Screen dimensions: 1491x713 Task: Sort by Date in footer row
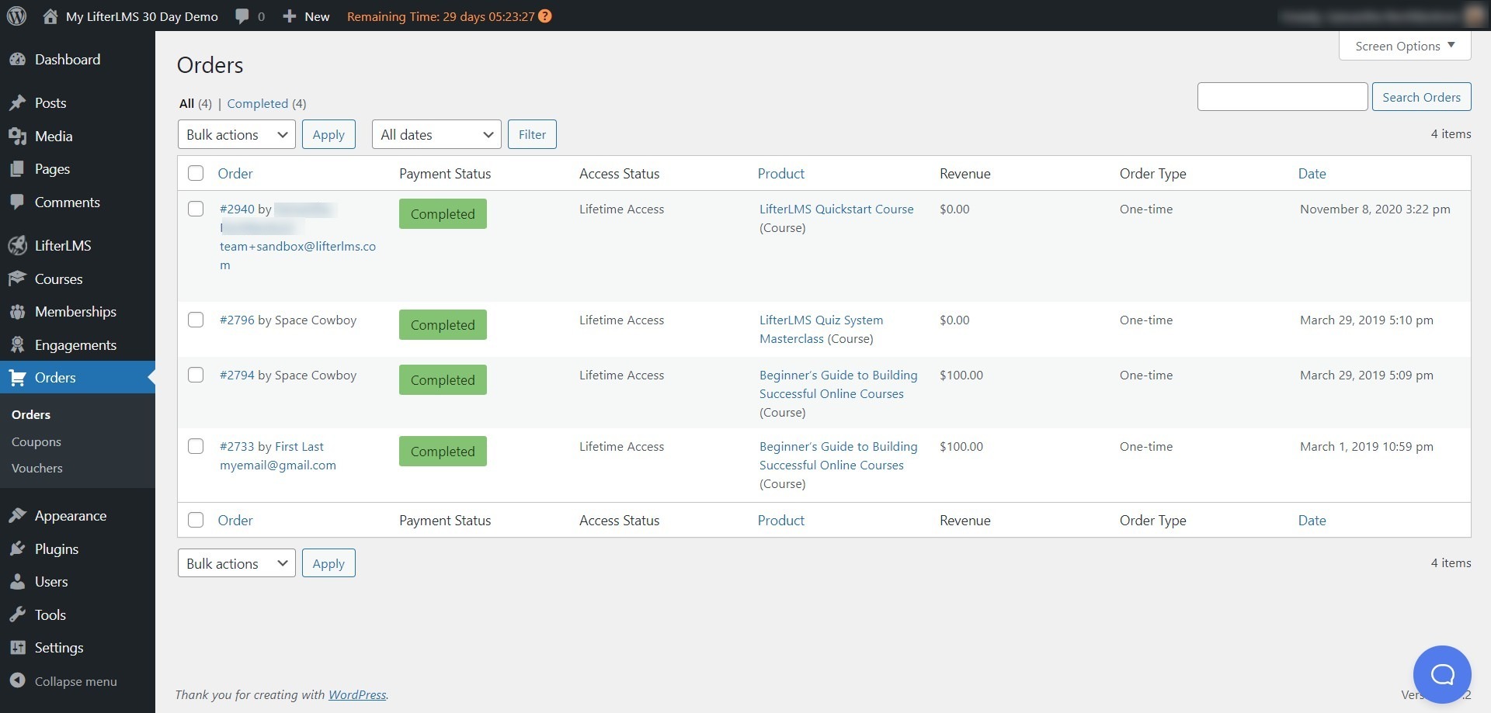point(1312,520)
